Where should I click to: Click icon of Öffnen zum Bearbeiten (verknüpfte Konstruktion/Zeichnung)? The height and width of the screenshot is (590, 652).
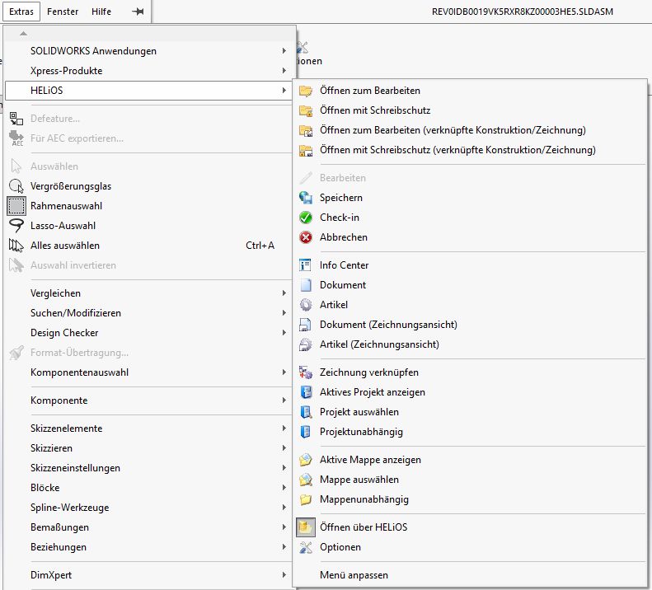click(306, 130)
